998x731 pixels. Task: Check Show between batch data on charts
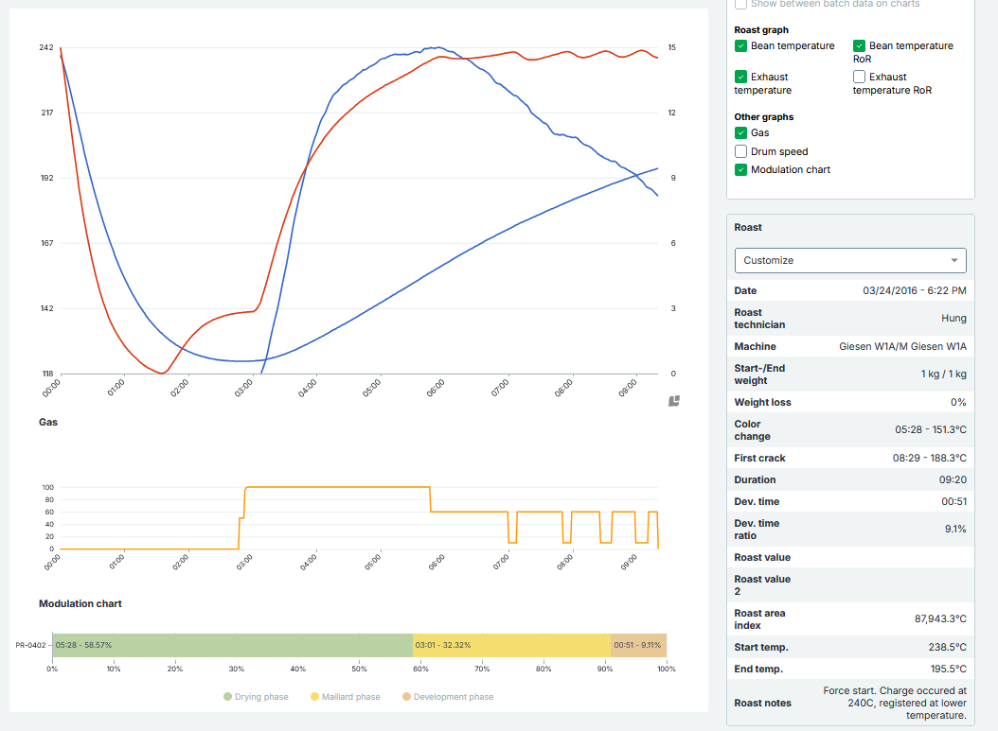[740, 5]
